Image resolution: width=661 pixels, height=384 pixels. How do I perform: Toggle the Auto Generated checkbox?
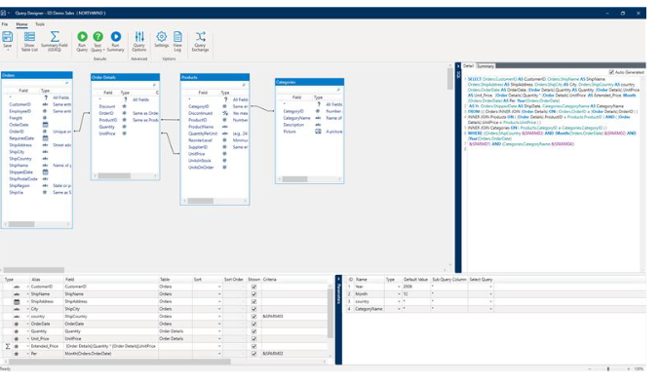coord(611,72)
